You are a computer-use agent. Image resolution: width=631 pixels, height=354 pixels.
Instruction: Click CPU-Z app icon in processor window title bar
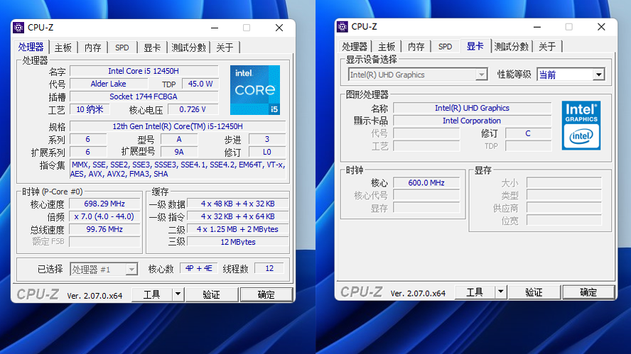click(x=19, y=28)
